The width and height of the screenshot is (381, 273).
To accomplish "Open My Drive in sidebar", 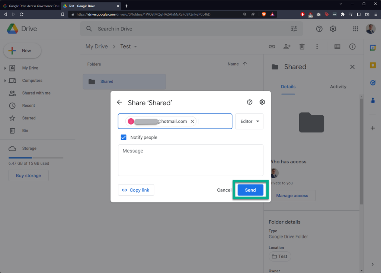I will tap(30, 68).
